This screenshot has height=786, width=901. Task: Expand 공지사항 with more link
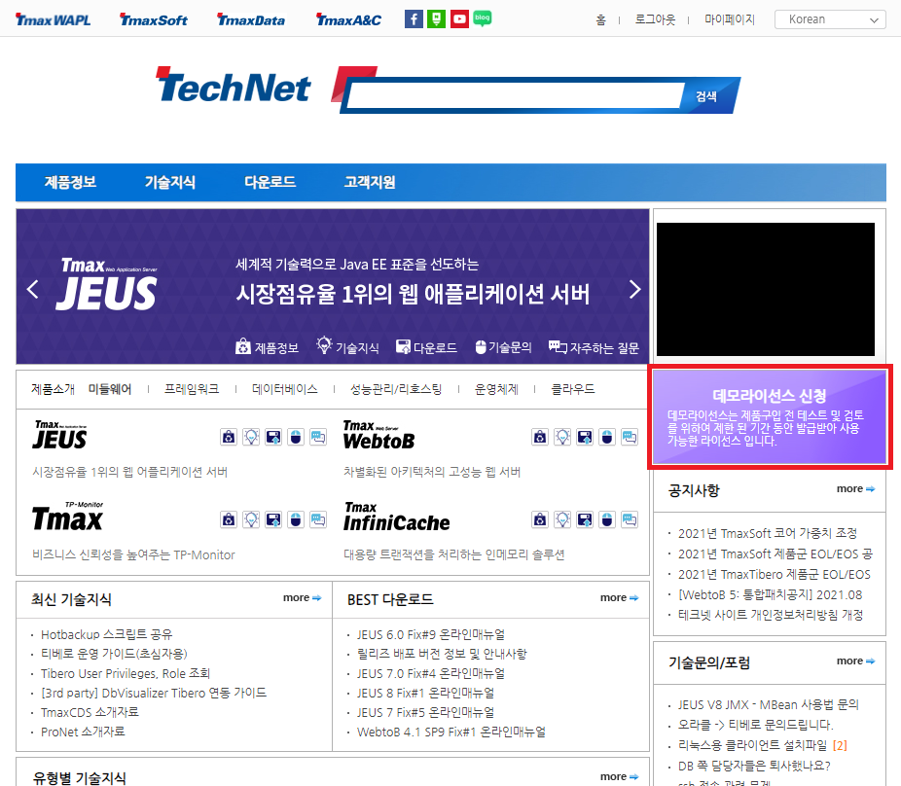pos(855,489)
